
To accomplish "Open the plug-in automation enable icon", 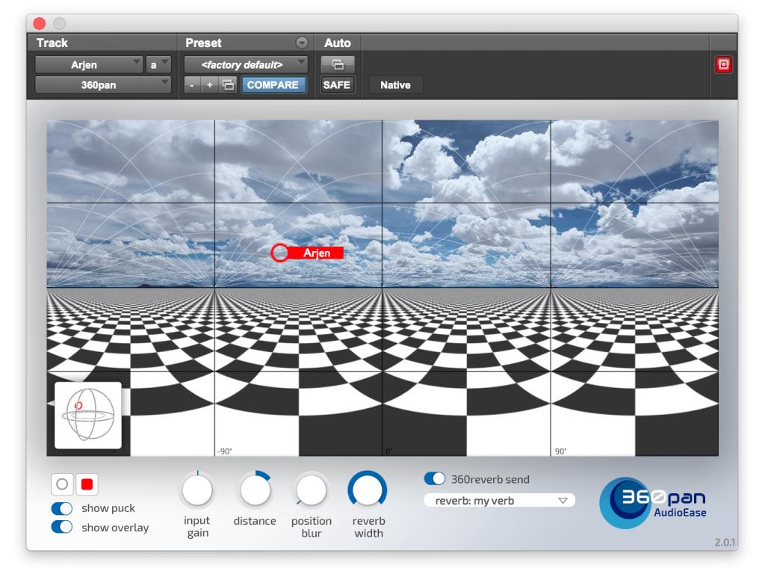I will click(x=337, y=65).
